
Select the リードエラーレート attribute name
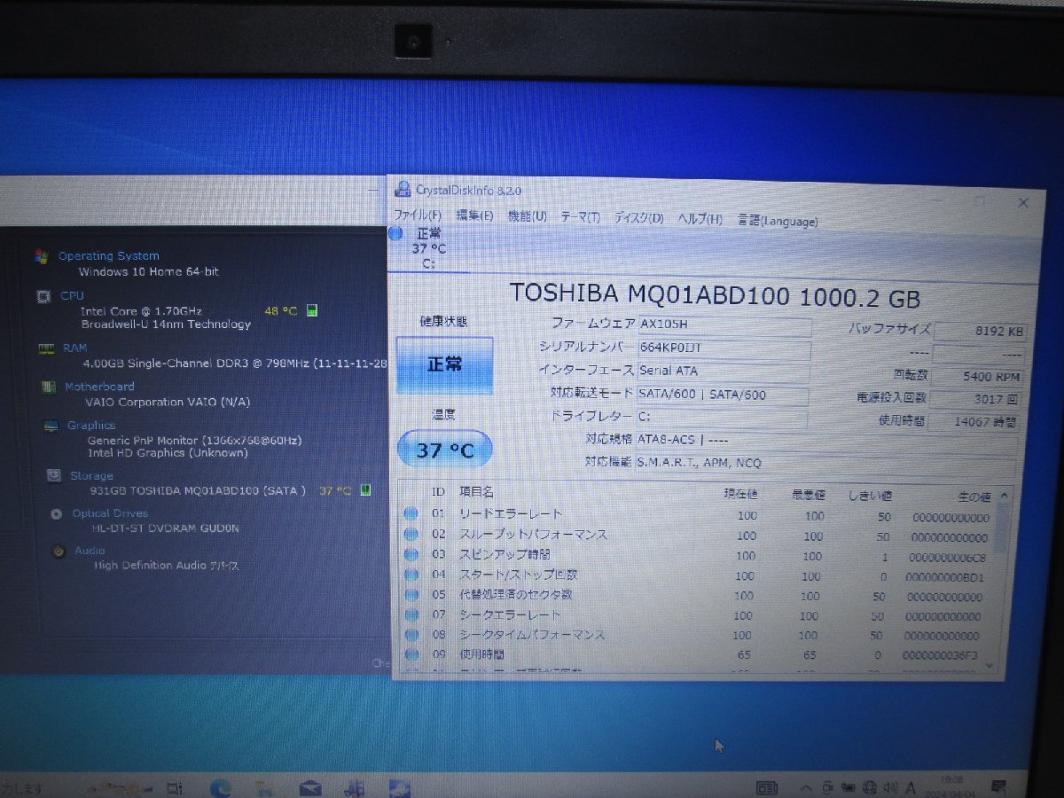point(510,514)
